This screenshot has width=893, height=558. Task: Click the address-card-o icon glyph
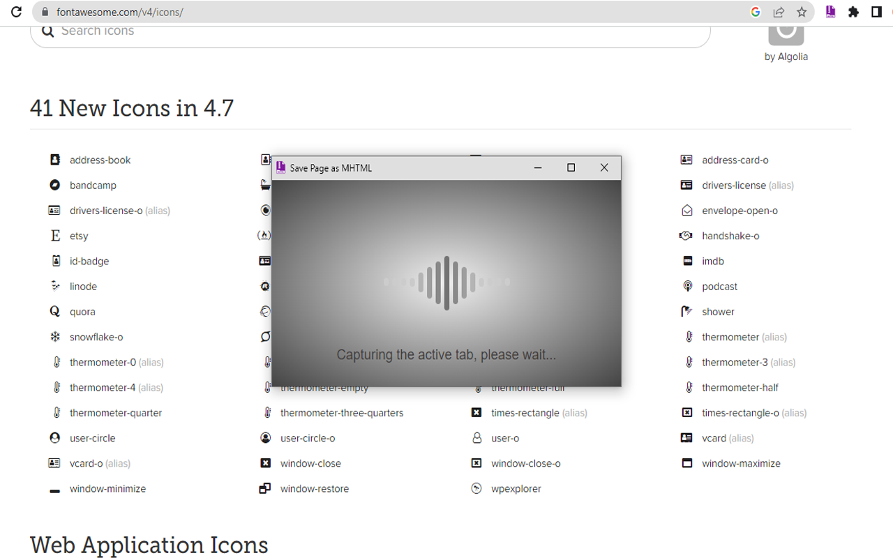click(x=686, y=160)
